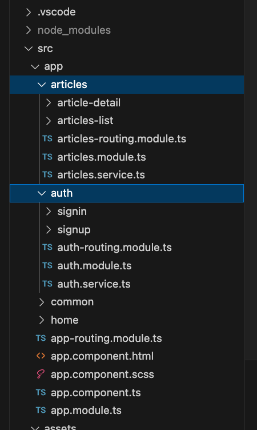This screenshot has height=430, width=257.
Task: Click the TS icon beside auth.module.ts
Action: tap(47, 266)
